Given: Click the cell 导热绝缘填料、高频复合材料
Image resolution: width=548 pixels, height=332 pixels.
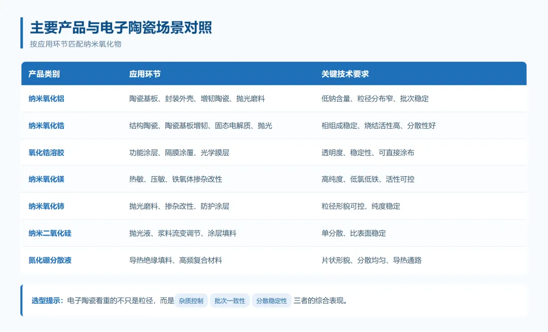Looking at the screenshot, I should 176,260.
